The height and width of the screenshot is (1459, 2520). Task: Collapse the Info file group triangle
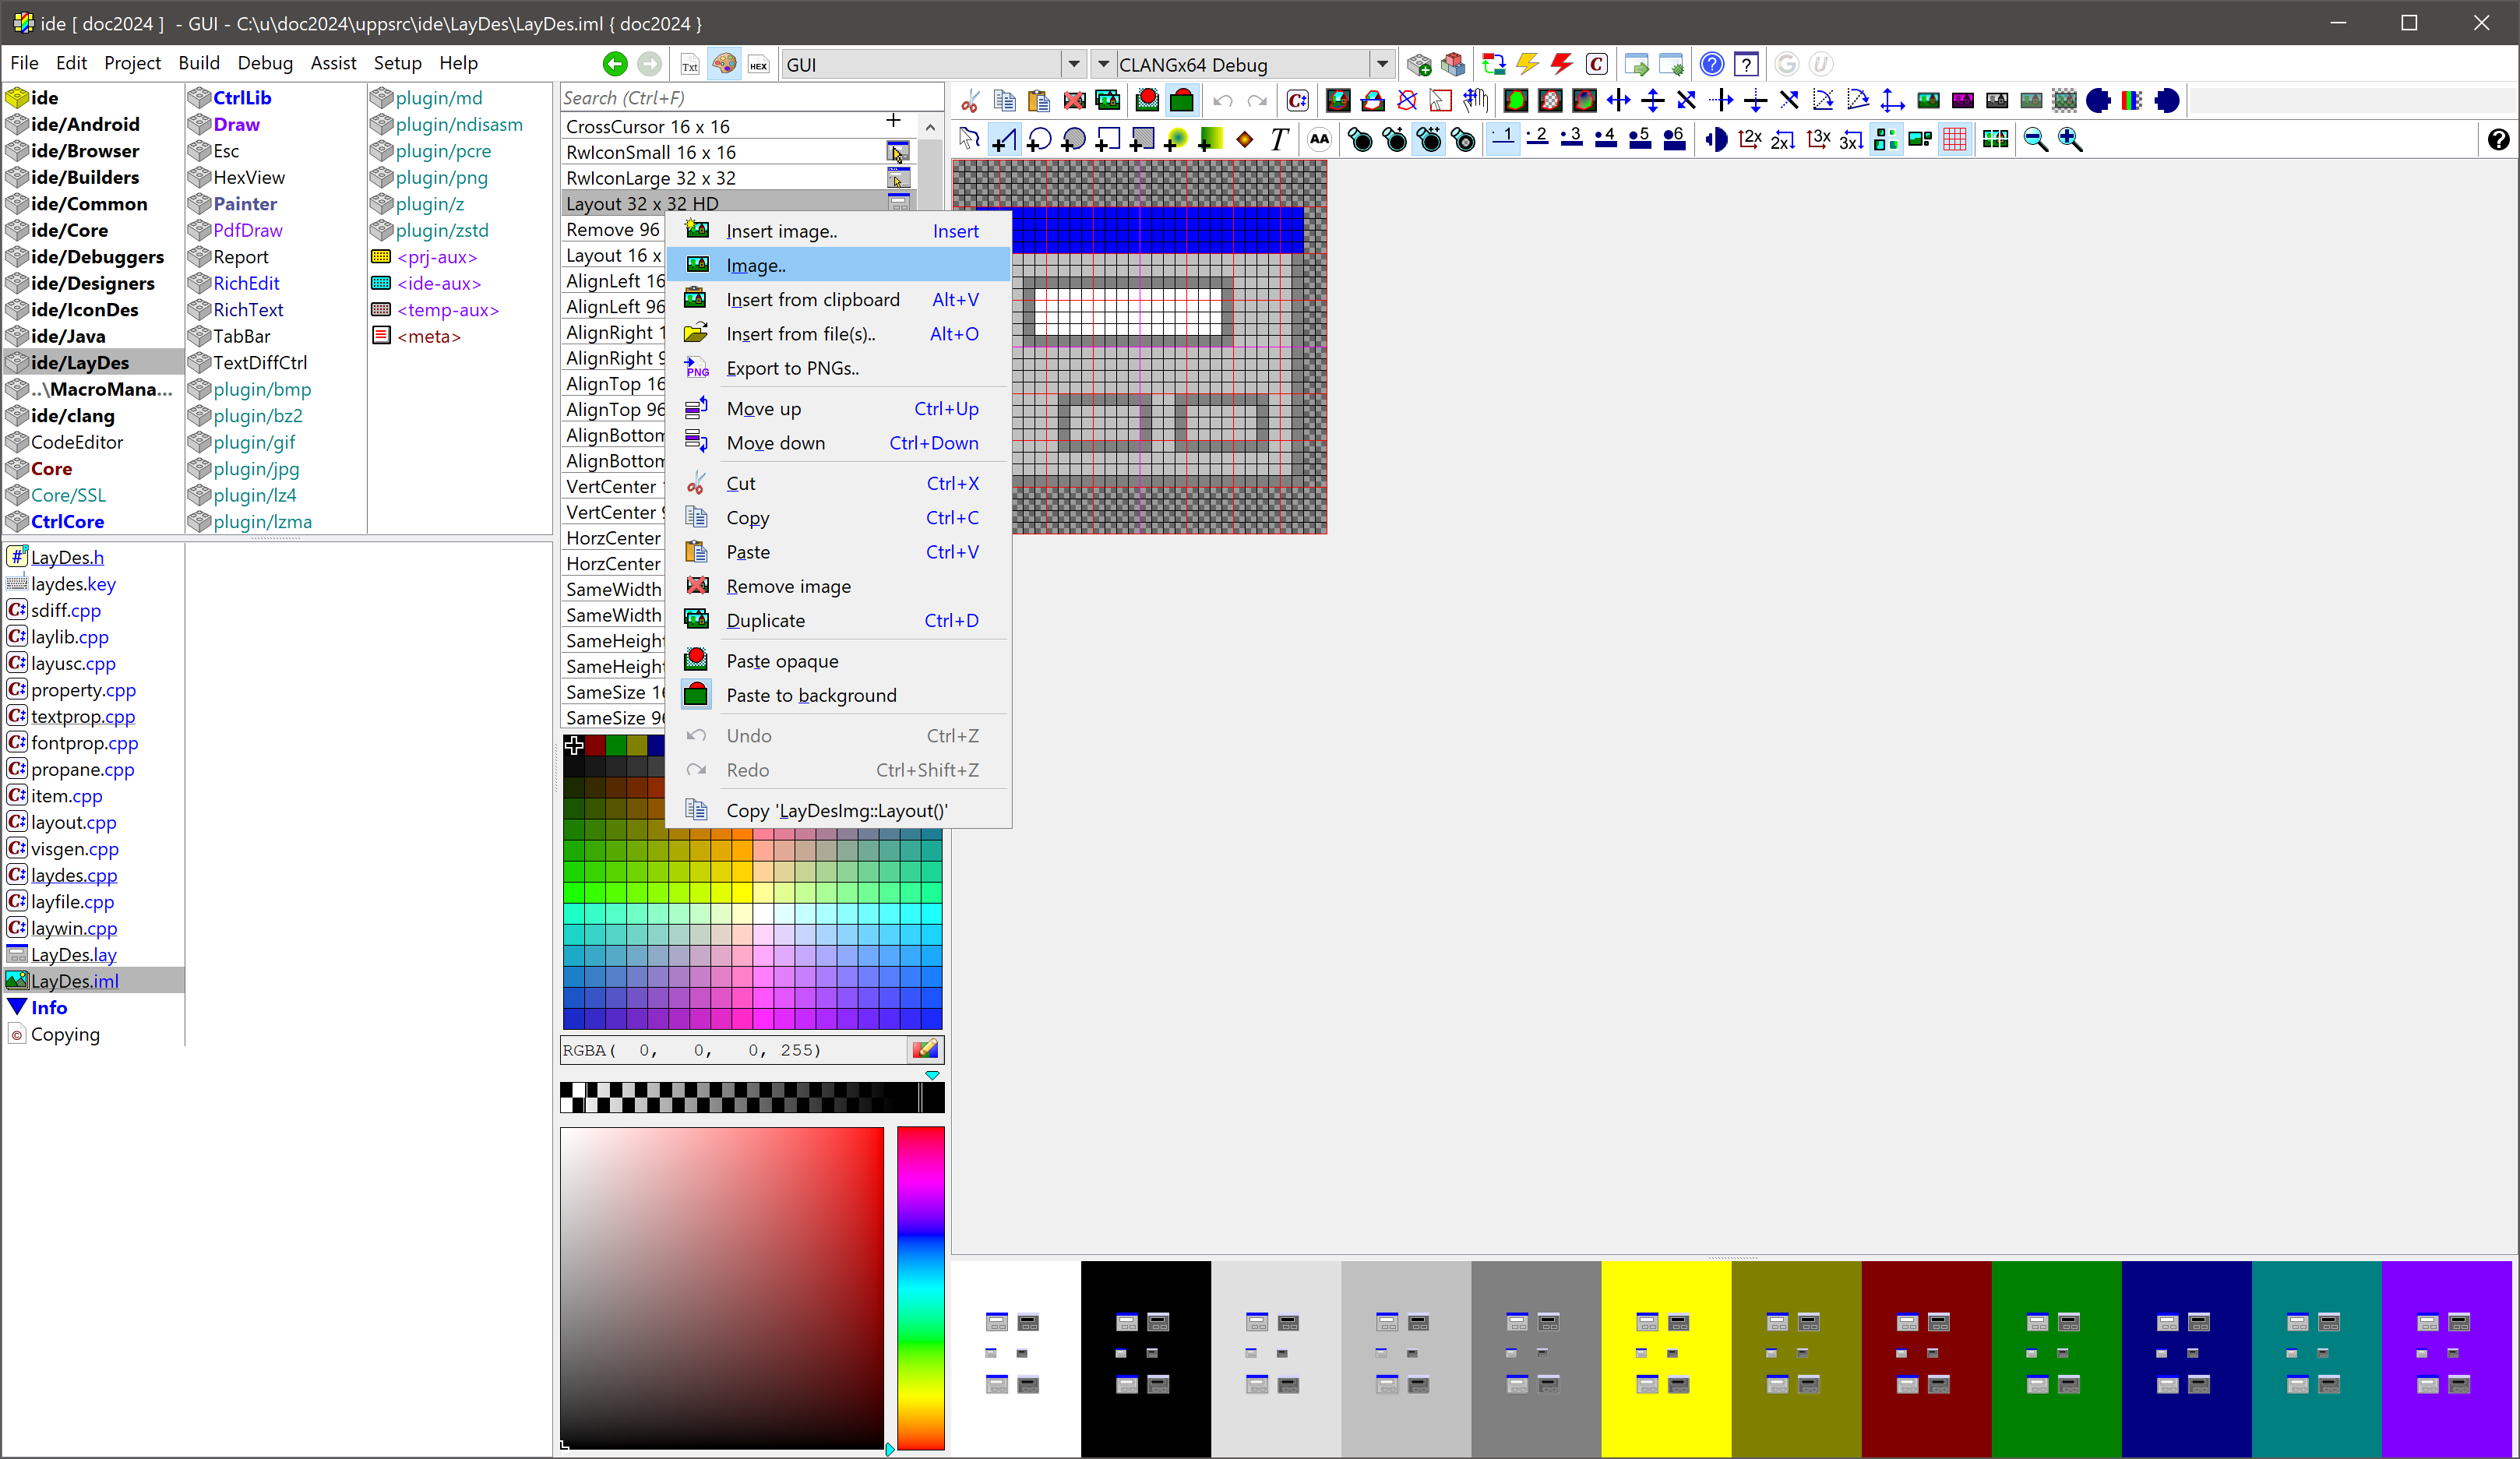point(17,1007)
